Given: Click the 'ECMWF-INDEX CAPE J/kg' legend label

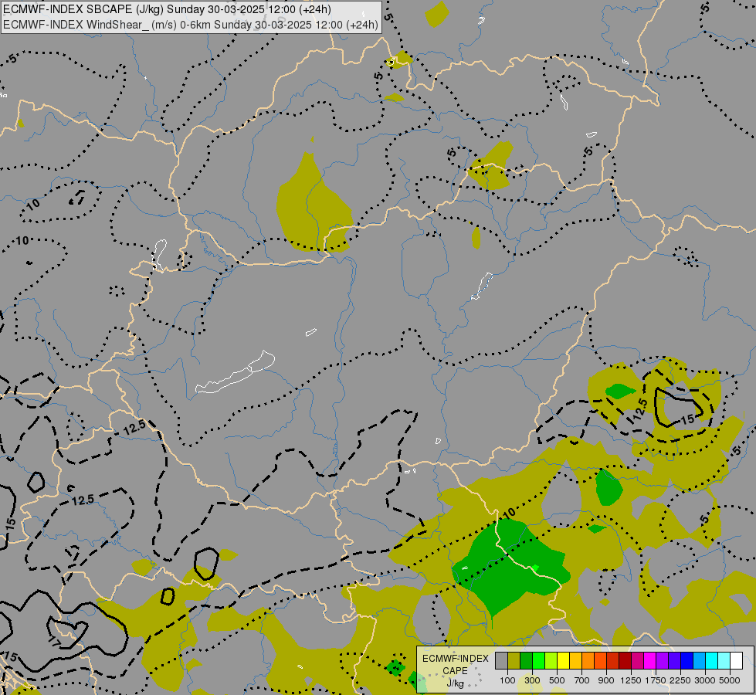Looking at the screenshot, I should point(455,671).
